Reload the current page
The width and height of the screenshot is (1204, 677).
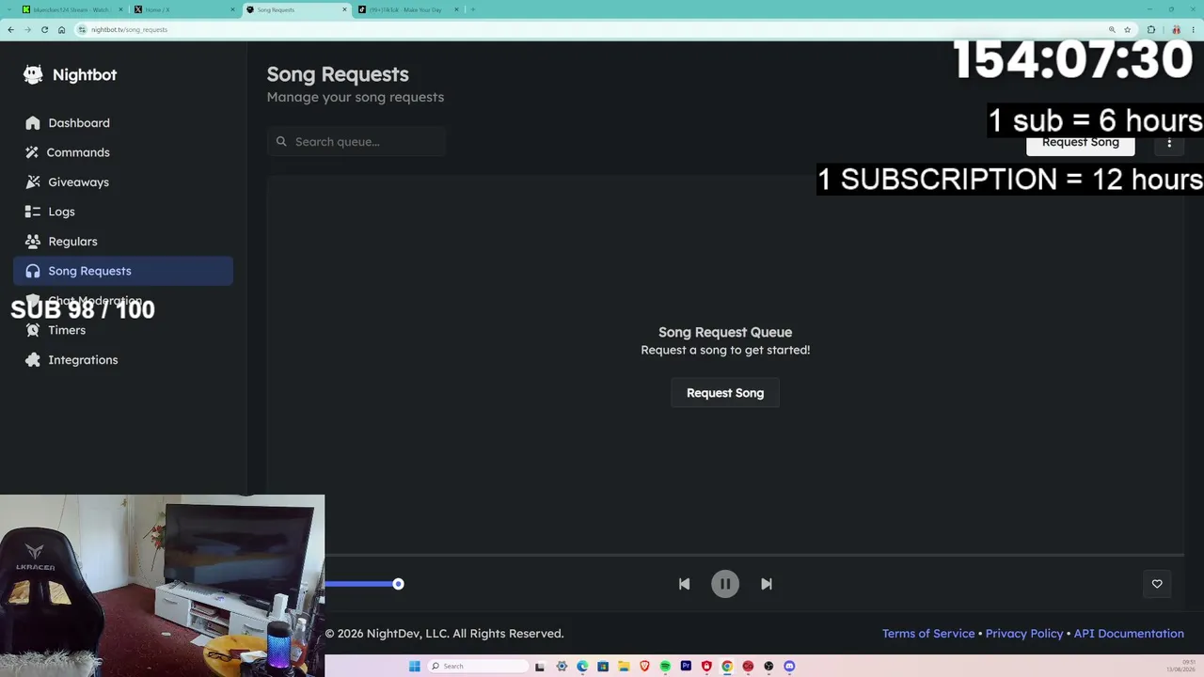(x=44, y=29)
